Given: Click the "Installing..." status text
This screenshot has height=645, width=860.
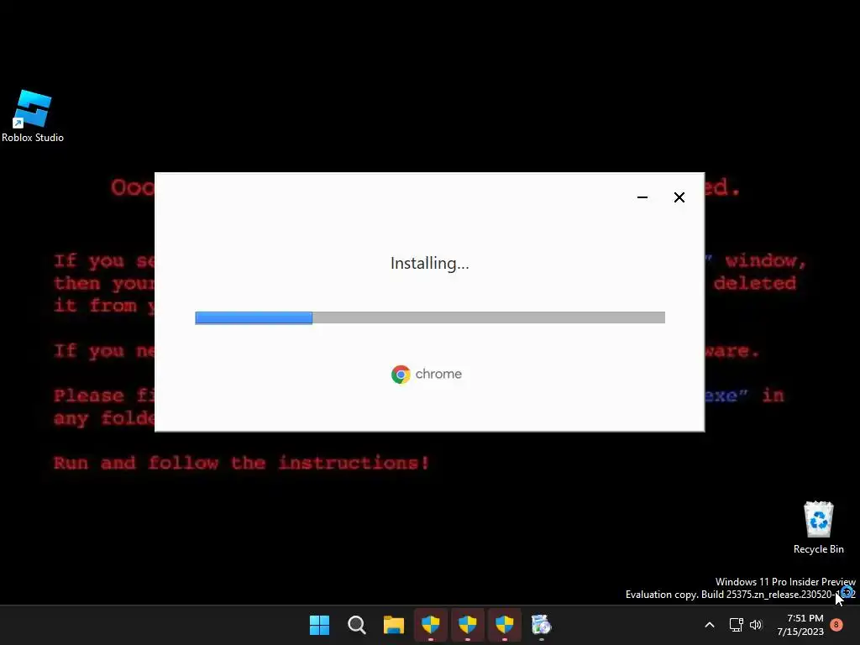Looking at the screenshot, I should pos(430,263).
